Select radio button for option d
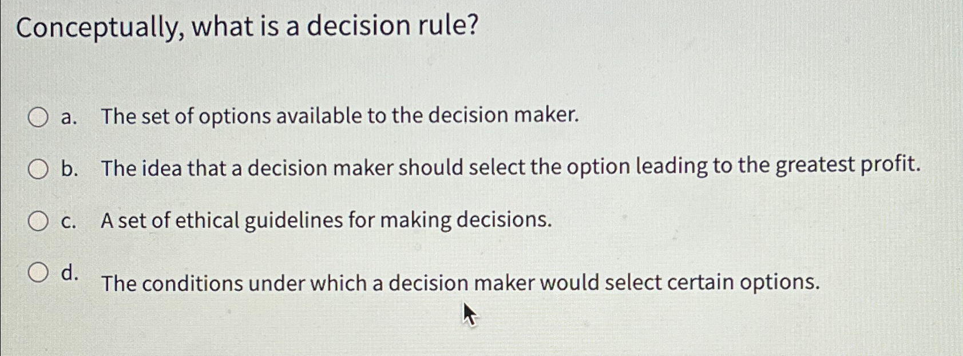Image resolution: width=963 pixels, height=356 pixels. (x=38, y=271)
